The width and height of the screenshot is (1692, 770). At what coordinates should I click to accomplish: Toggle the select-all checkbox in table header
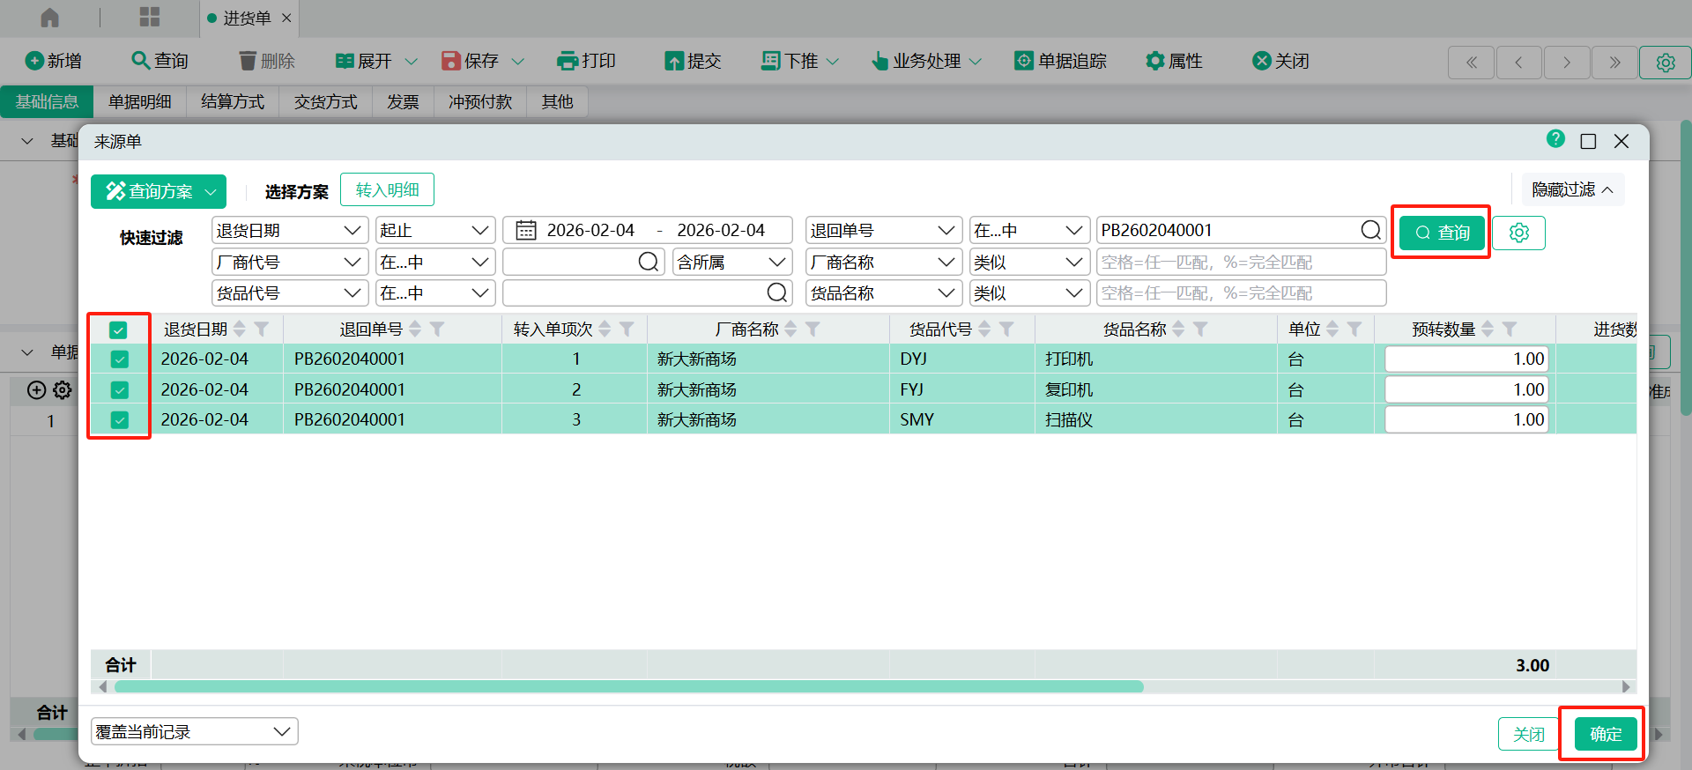118,329
